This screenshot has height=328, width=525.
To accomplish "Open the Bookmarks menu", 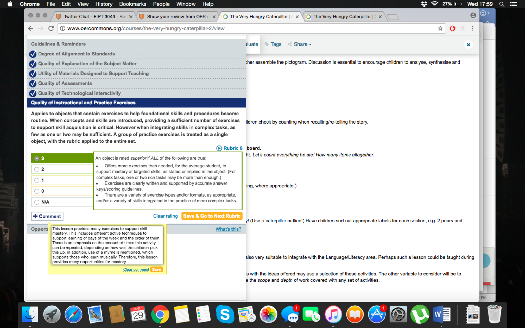I will click(133, 4).
